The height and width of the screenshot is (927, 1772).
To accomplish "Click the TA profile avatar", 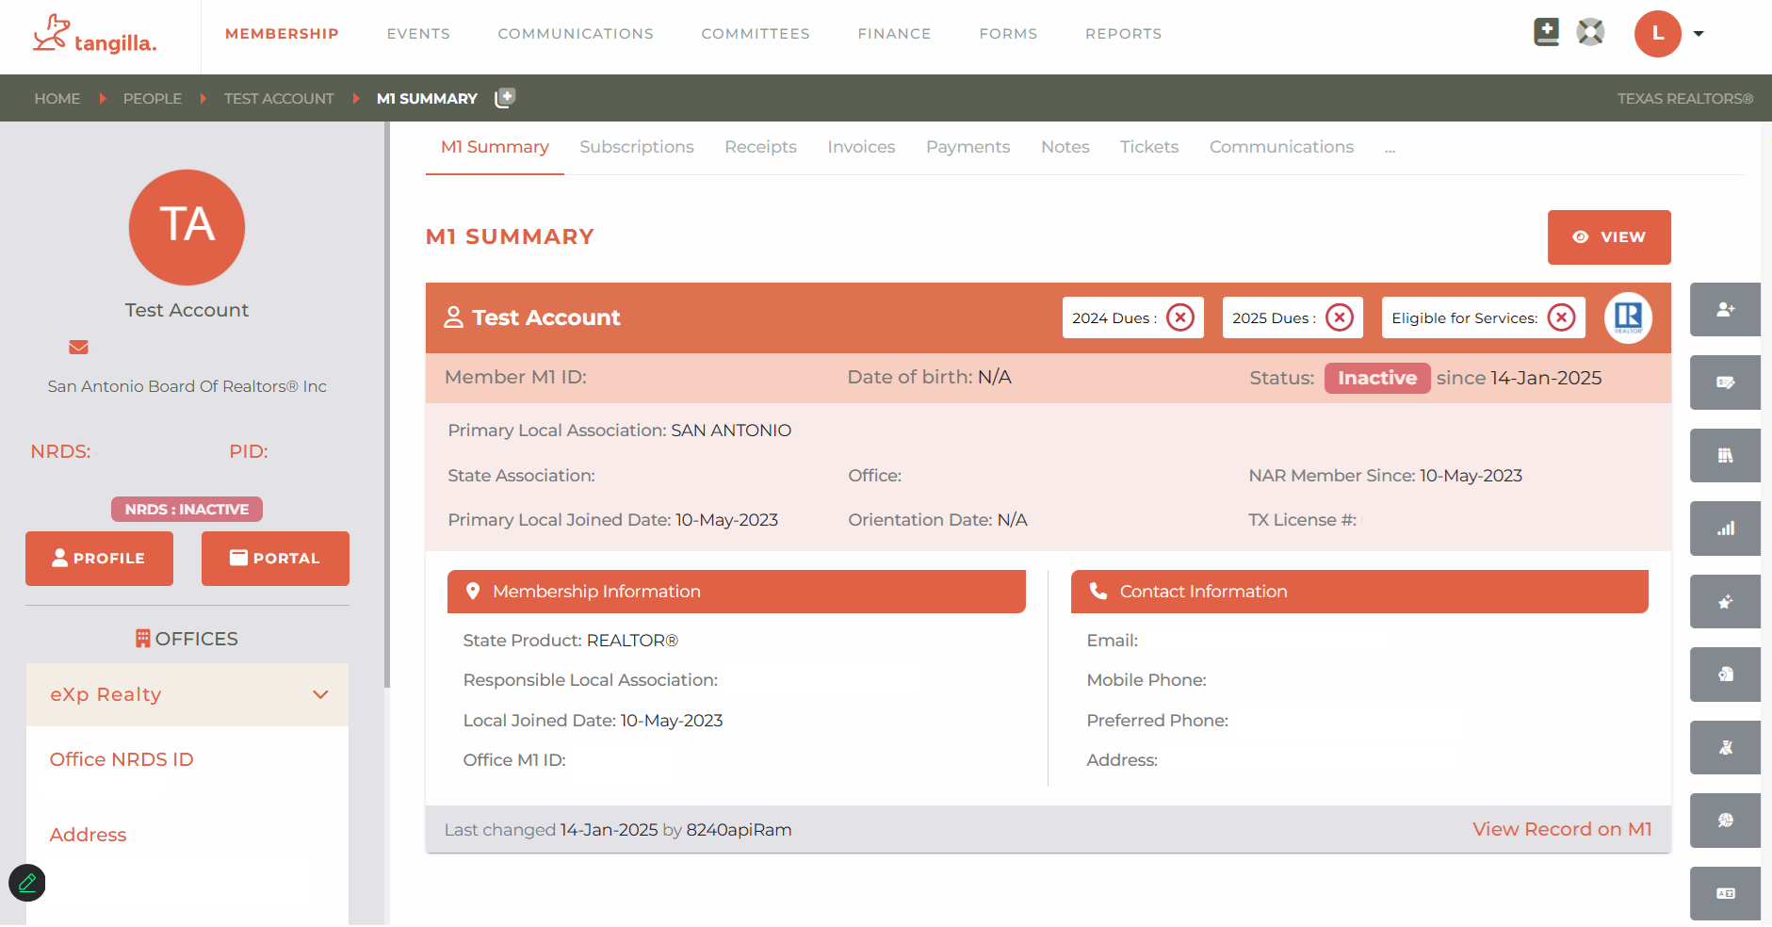I will pos(187,227).
